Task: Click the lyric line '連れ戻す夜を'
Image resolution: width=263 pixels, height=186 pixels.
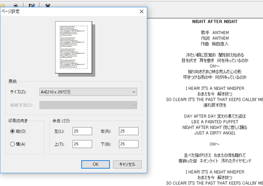Action: pos(215,105)
